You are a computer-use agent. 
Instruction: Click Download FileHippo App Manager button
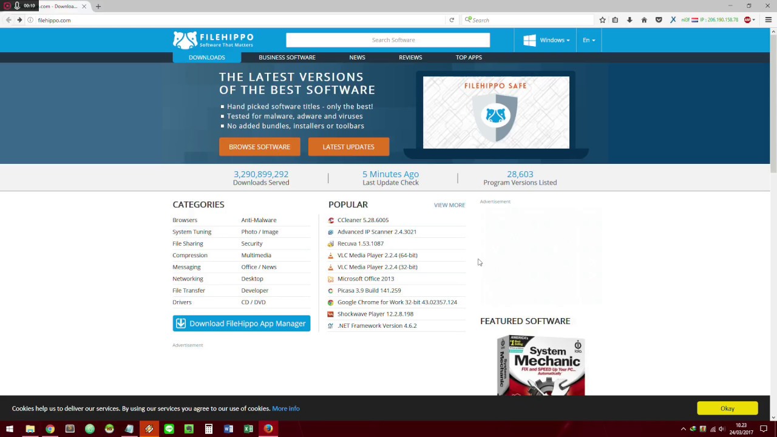point(241,324)
